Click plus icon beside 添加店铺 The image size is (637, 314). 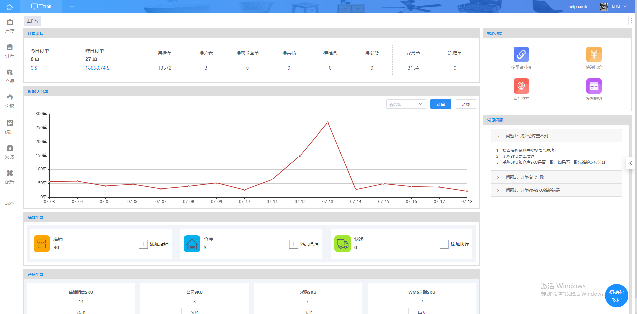(143, 244)
